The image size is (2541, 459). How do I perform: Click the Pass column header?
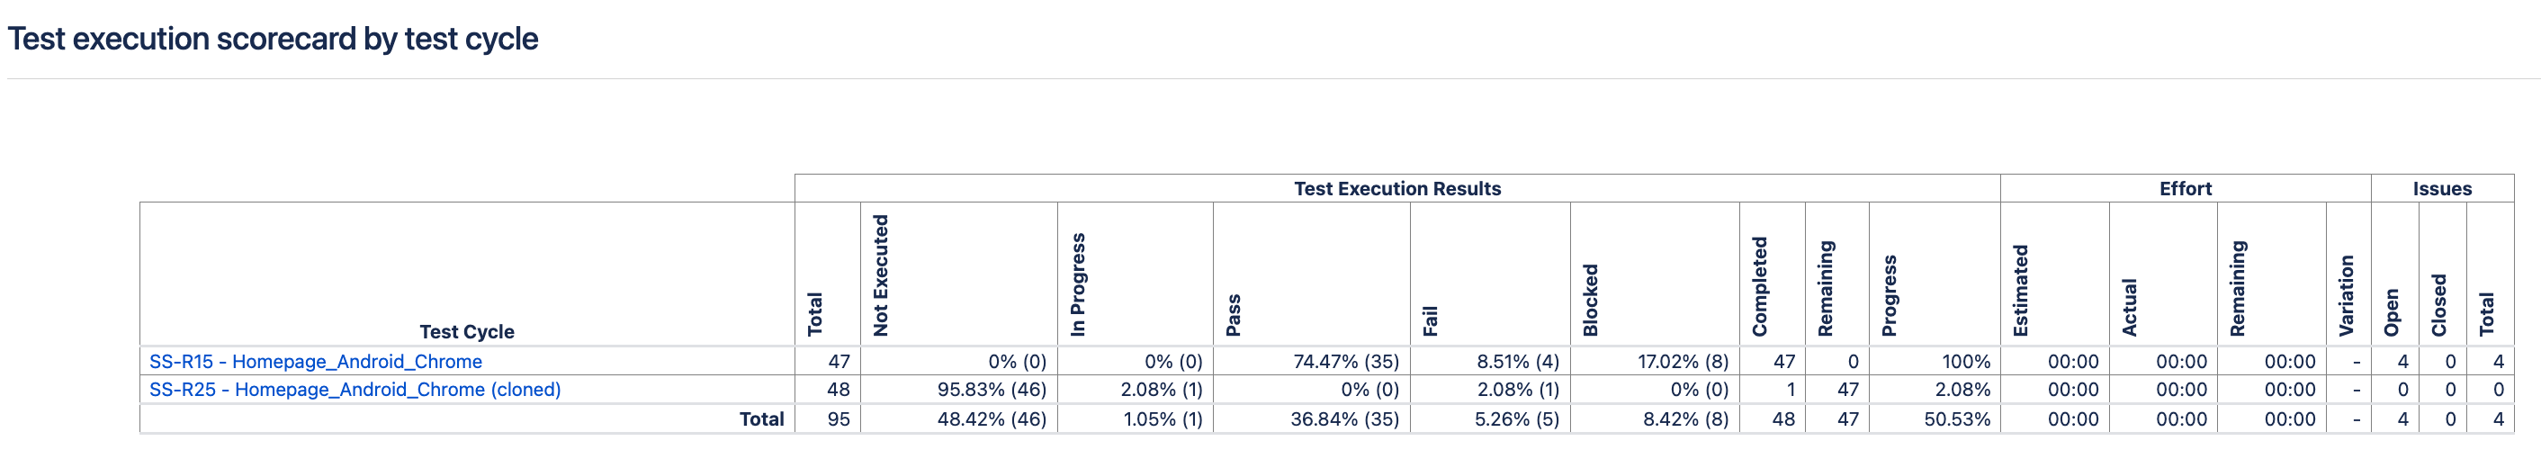(x=1233, y=315)
